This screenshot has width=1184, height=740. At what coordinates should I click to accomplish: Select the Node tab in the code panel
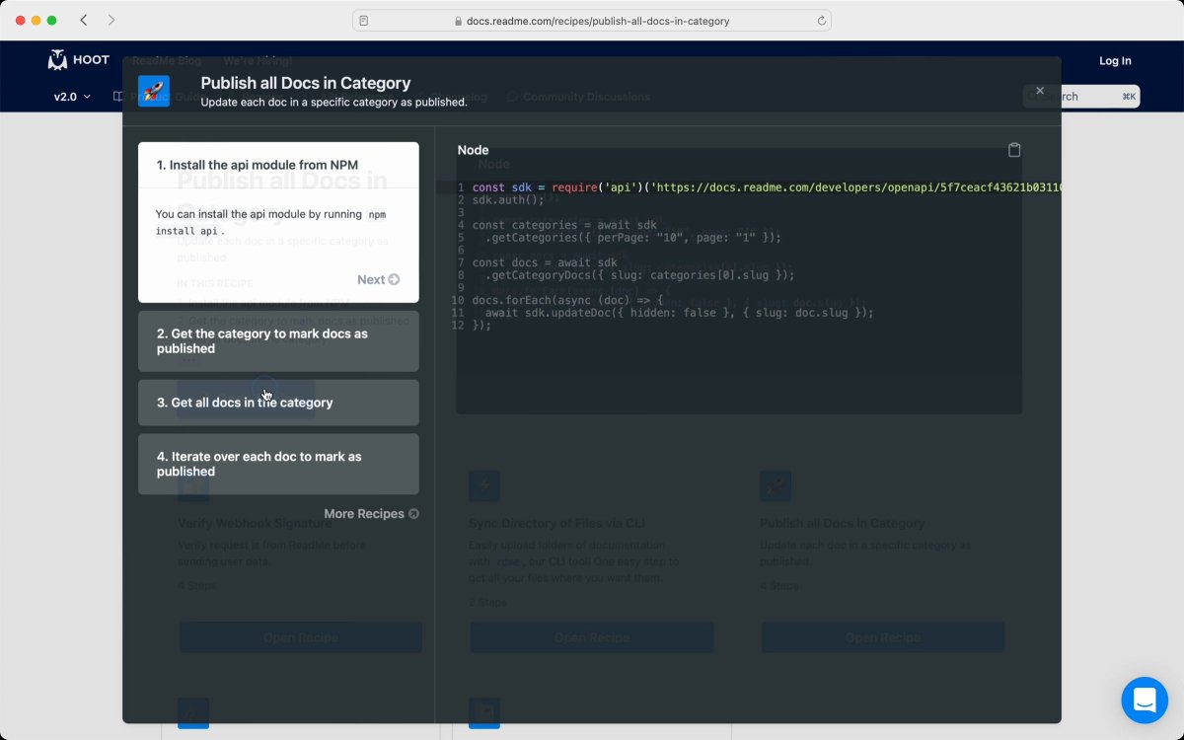[x=473, y=149]
